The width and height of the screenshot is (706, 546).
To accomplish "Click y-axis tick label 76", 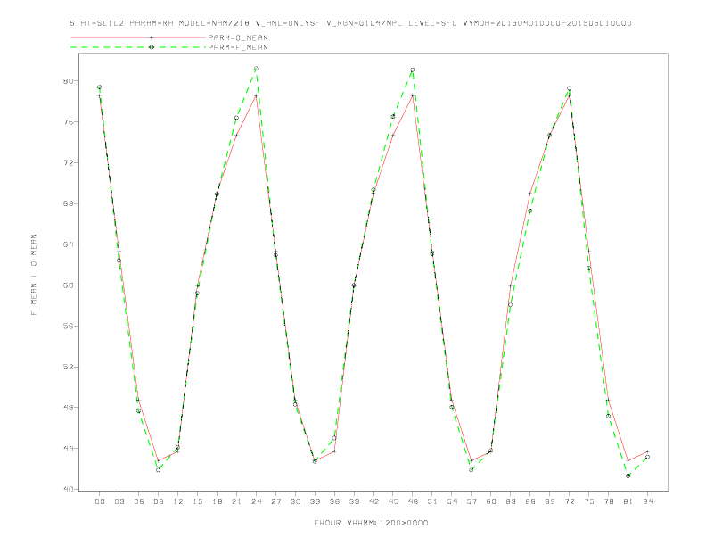I will 70,121.
